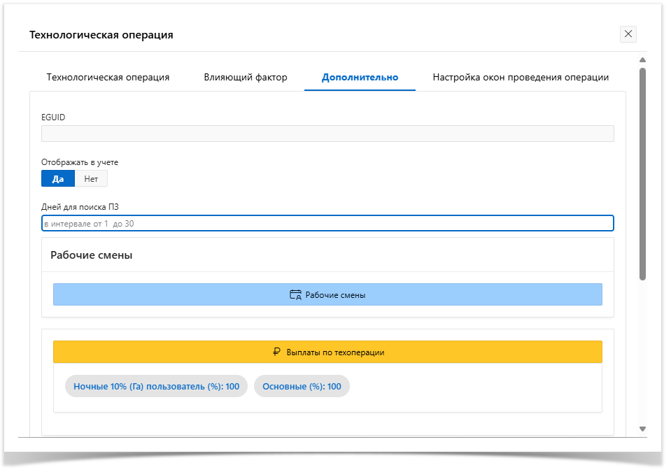Select Да for Отображать в учете
This screenshot has height=472, width=671.
tap(58, 179)
